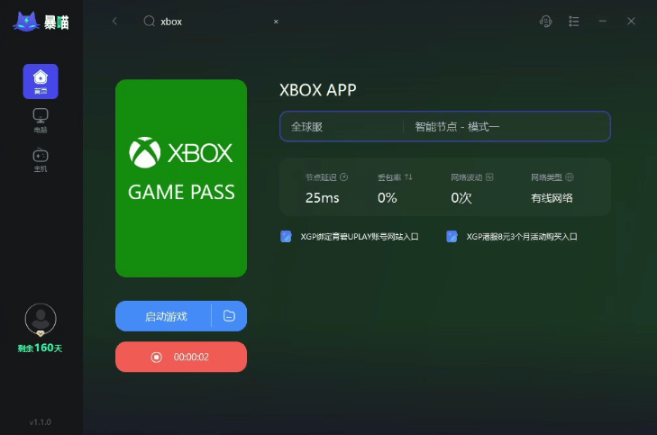Screen dimensions: 657x435
Task: Click the packet loss (丢包率) arrows icon
Action: pos(408,177)
